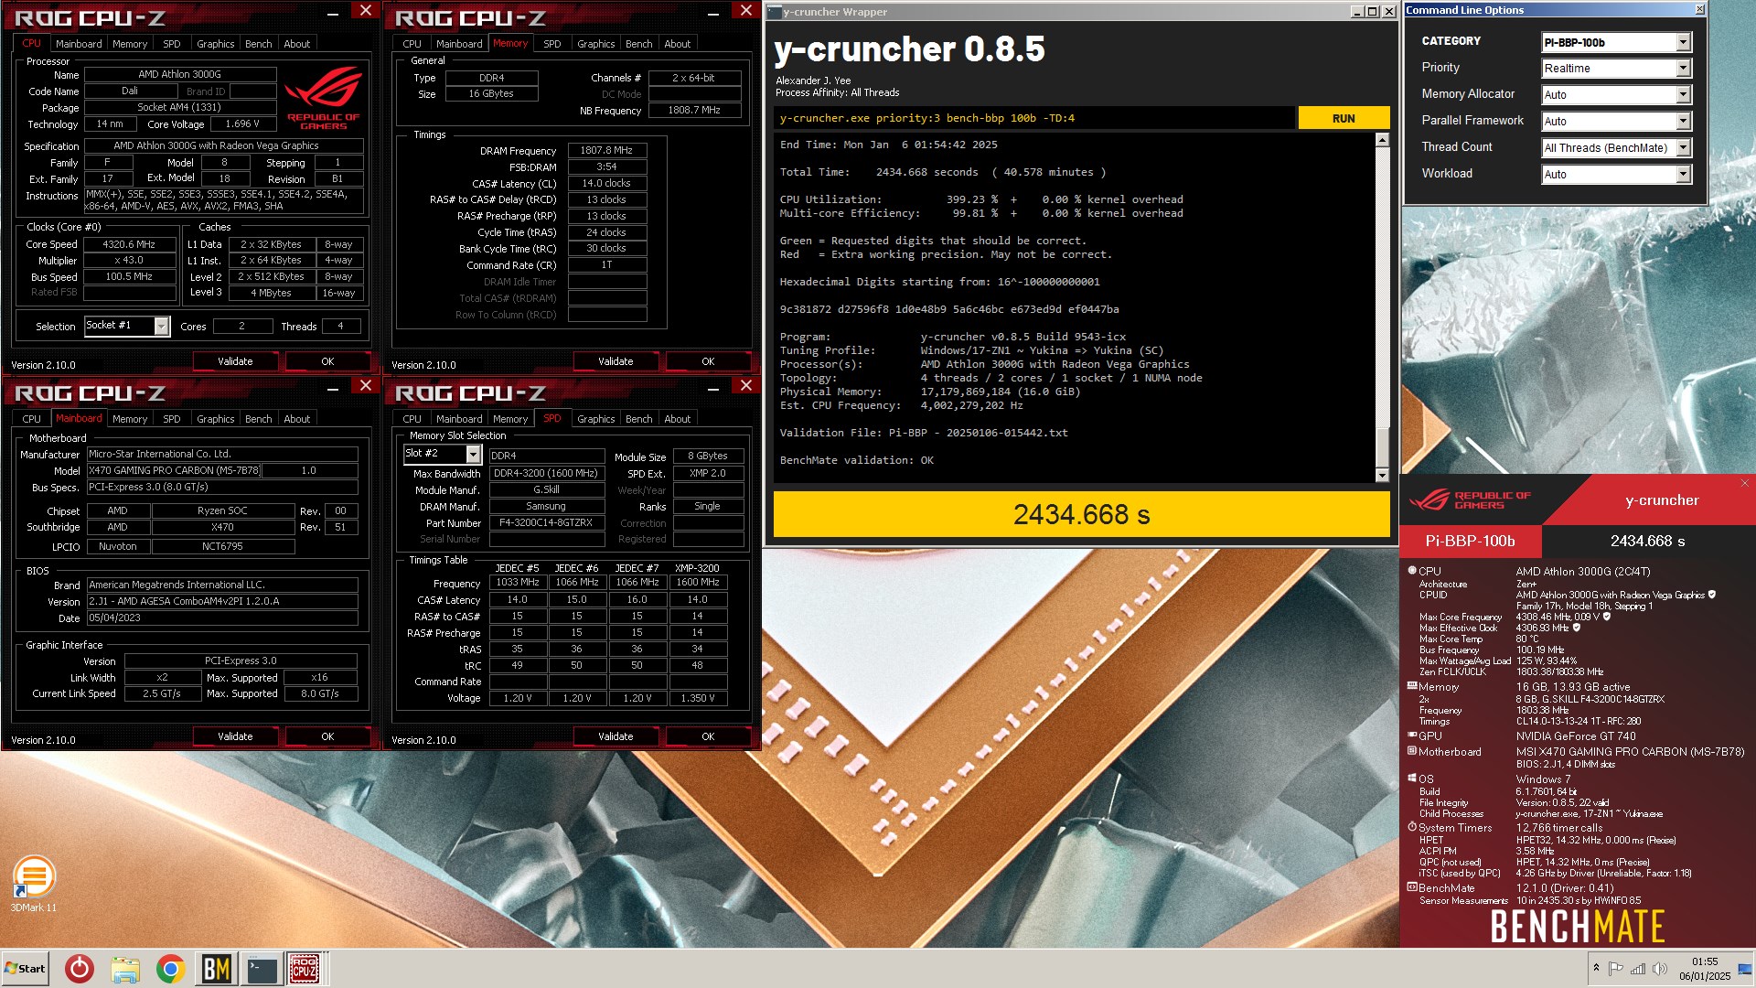The height and width of the screenshot is (988, 1756).
Task: Open the Memory Allocator dropdown
Action: click(x=1616, y=95)
